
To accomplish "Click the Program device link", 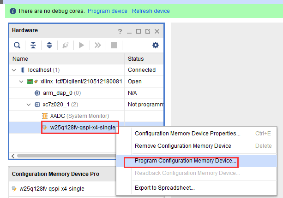I will (108, 11).
